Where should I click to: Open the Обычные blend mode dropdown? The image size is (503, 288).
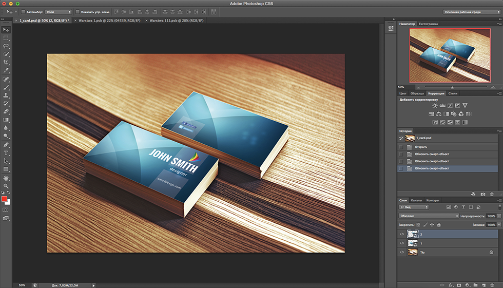pos(429,216)
